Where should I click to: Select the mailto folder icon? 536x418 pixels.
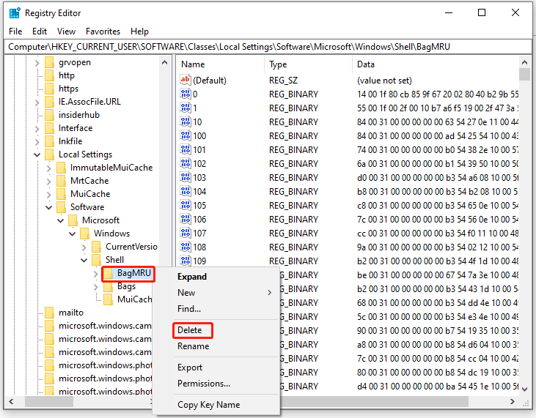coord(50,313)
